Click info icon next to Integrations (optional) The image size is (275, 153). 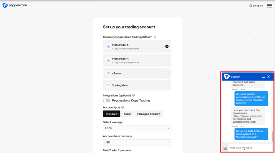click(x=133, y=95)
